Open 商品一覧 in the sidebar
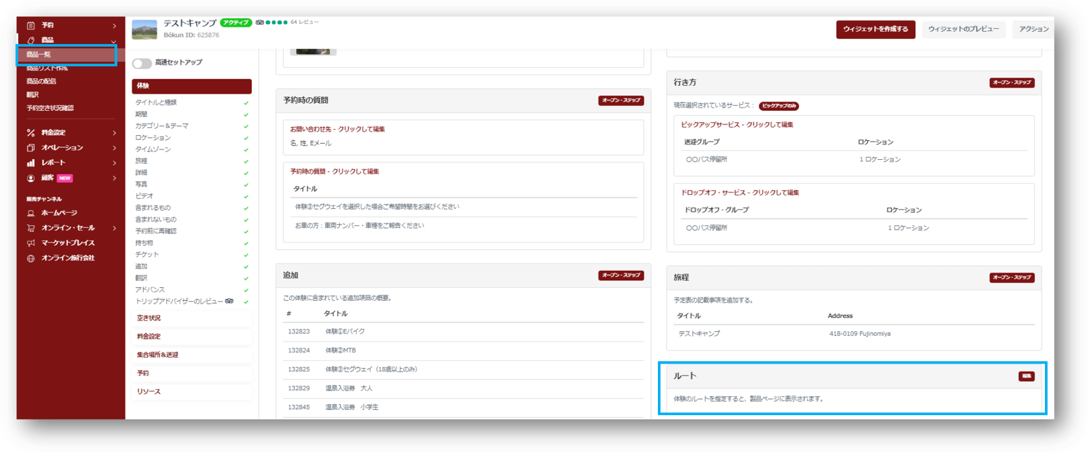Screen dimensions: 1088x453 click(x=39, y=55)
